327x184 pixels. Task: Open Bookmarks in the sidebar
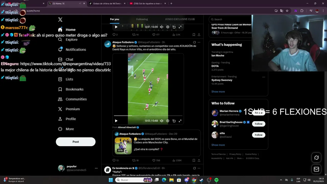click(71, 89)
